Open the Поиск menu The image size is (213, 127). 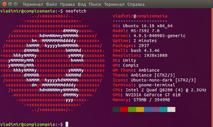95,4
